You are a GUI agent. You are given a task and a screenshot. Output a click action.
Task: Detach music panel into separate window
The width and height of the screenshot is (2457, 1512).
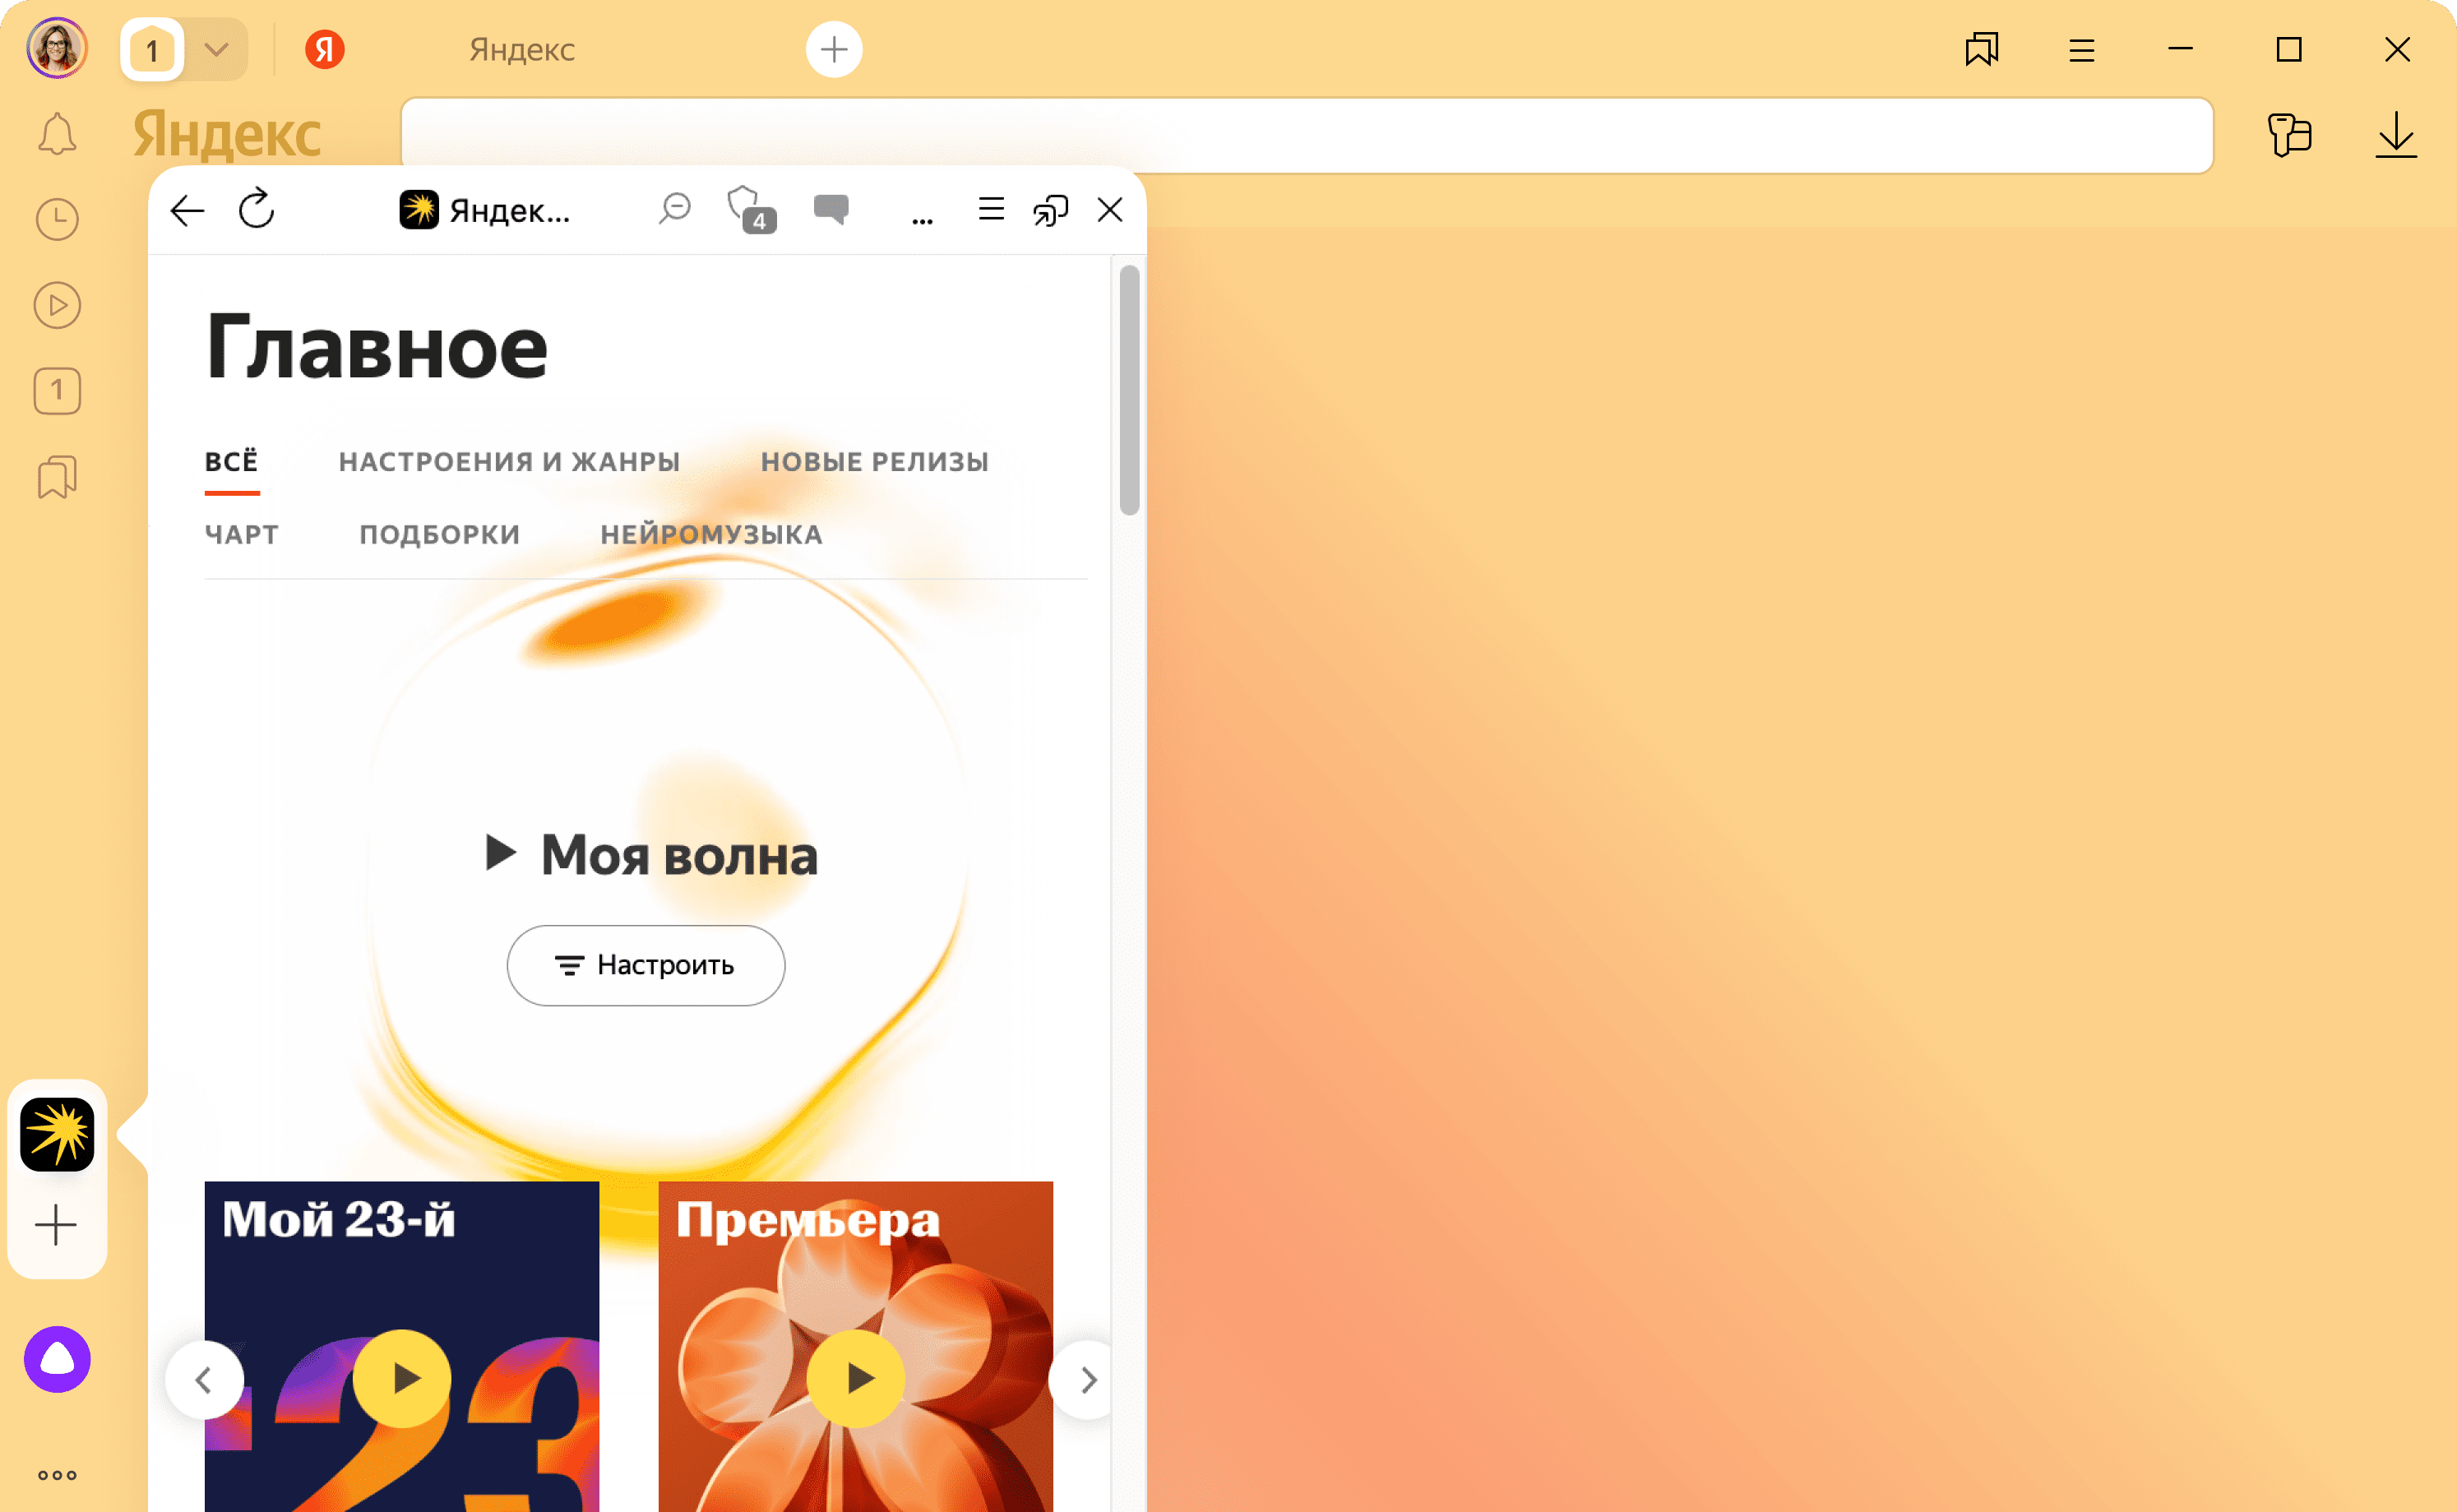(x=1050, y=210)
